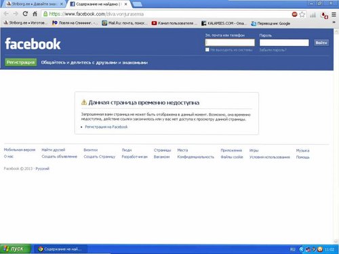Click the facebook logo
339x254 pixels.
[33, 44]
